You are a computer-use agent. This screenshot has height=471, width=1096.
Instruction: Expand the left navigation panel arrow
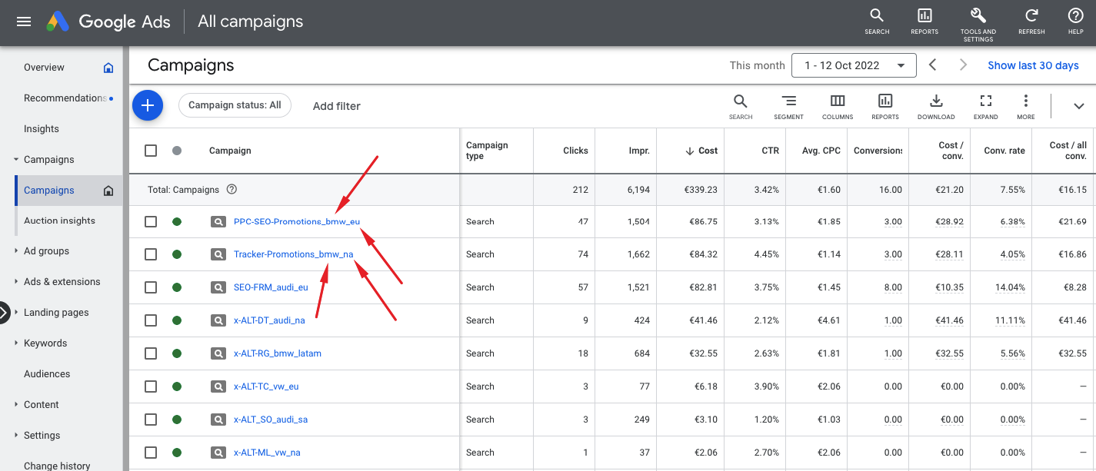(4, 313)
